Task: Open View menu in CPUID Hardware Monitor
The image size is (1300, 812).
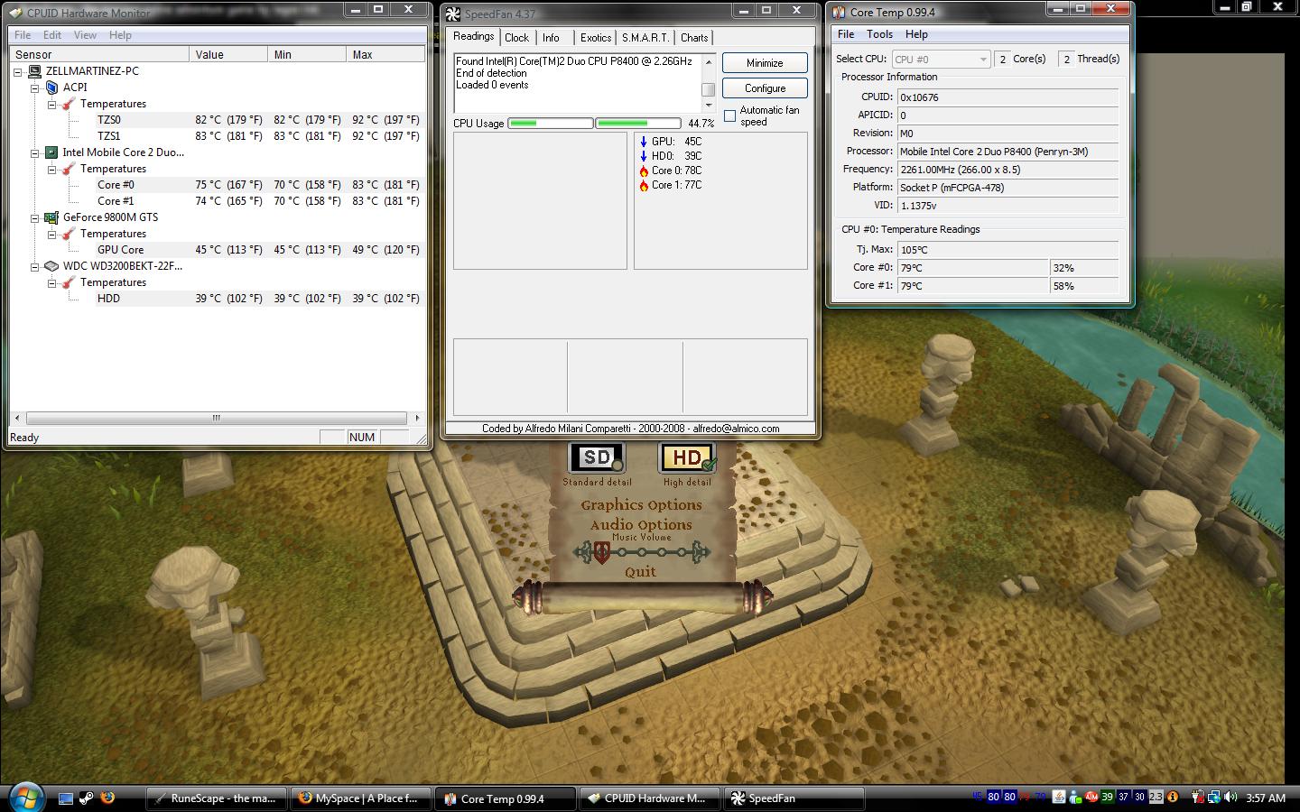Action: click(x=85, y=35)
